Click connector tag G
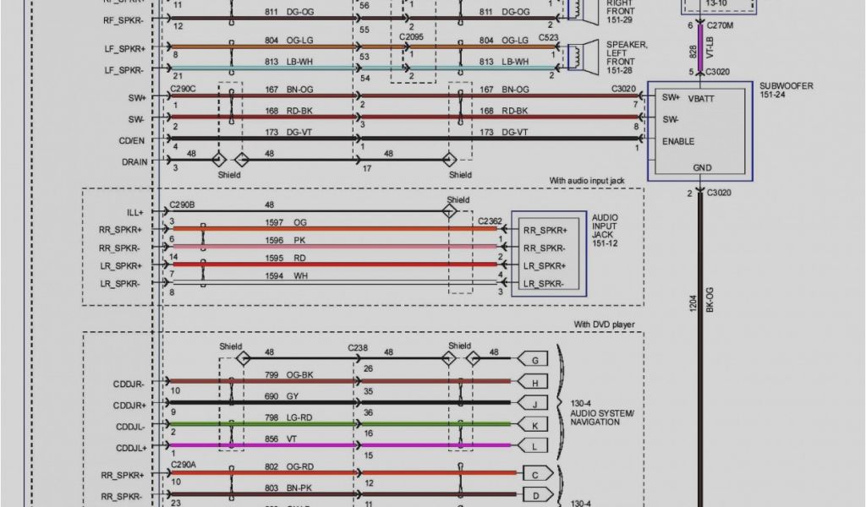Viewport: 866px width, 507px height. (x=534, y=359)
